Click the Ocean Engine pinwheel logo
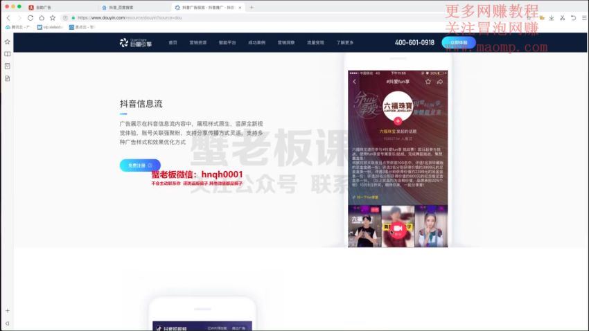 [x=123, y=42]
